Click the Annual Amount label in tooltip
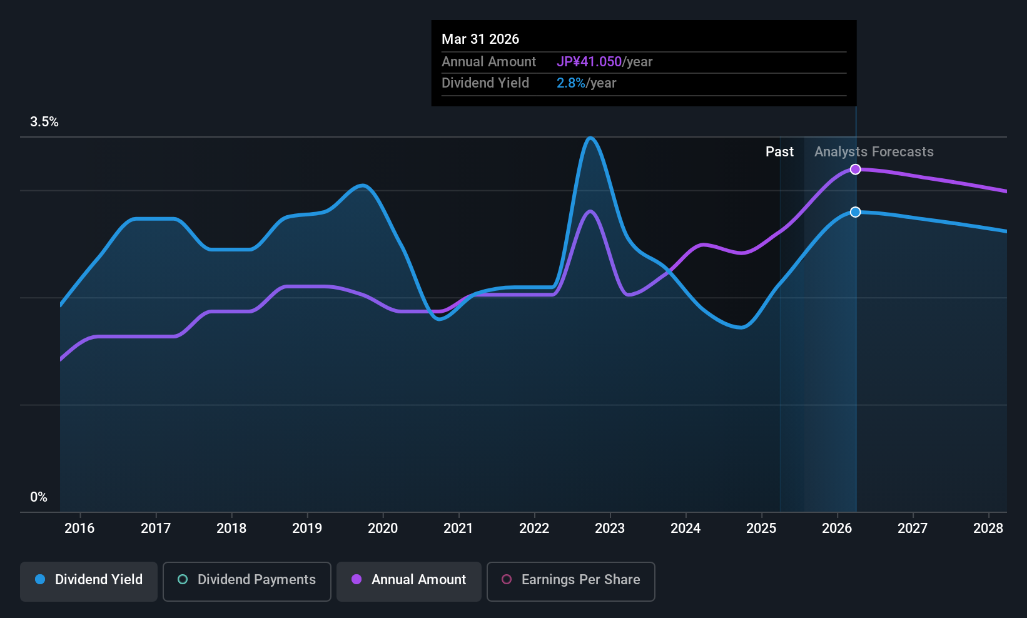This screenshot has height=618, width=1027. tap(488, 62)
